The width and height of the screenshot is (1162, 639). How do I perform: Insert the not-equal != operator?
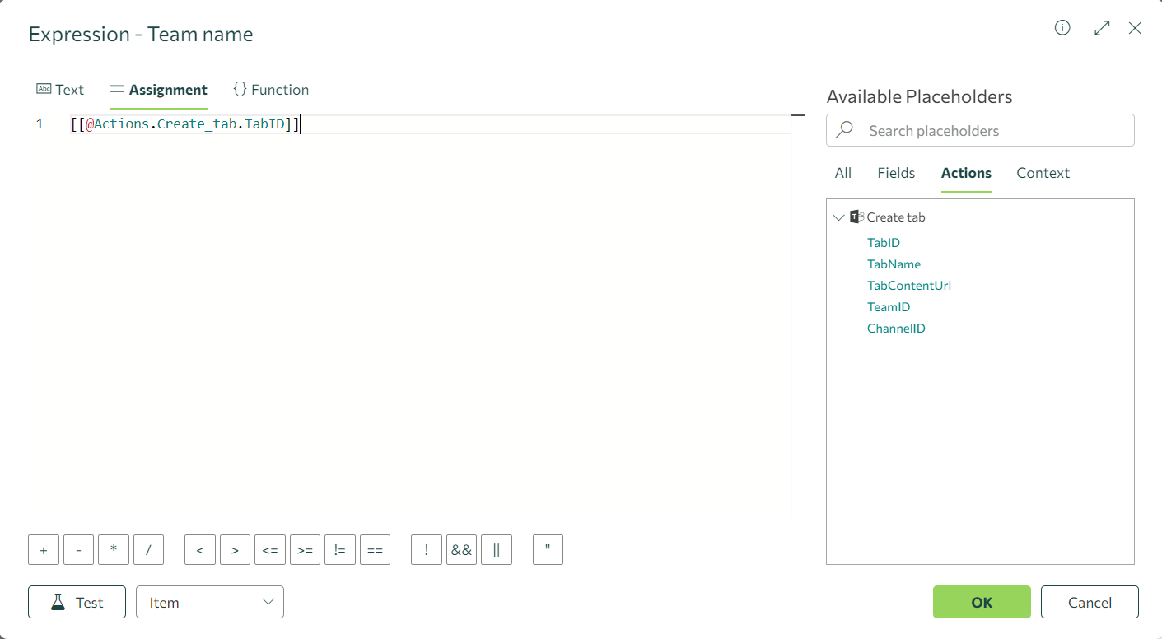(x=339, y=549)
